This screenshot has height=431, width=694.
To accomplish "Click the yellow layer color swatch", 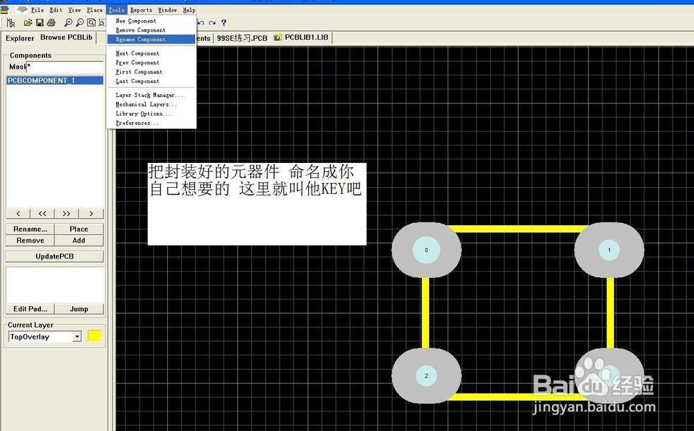I will coord(94,336).
